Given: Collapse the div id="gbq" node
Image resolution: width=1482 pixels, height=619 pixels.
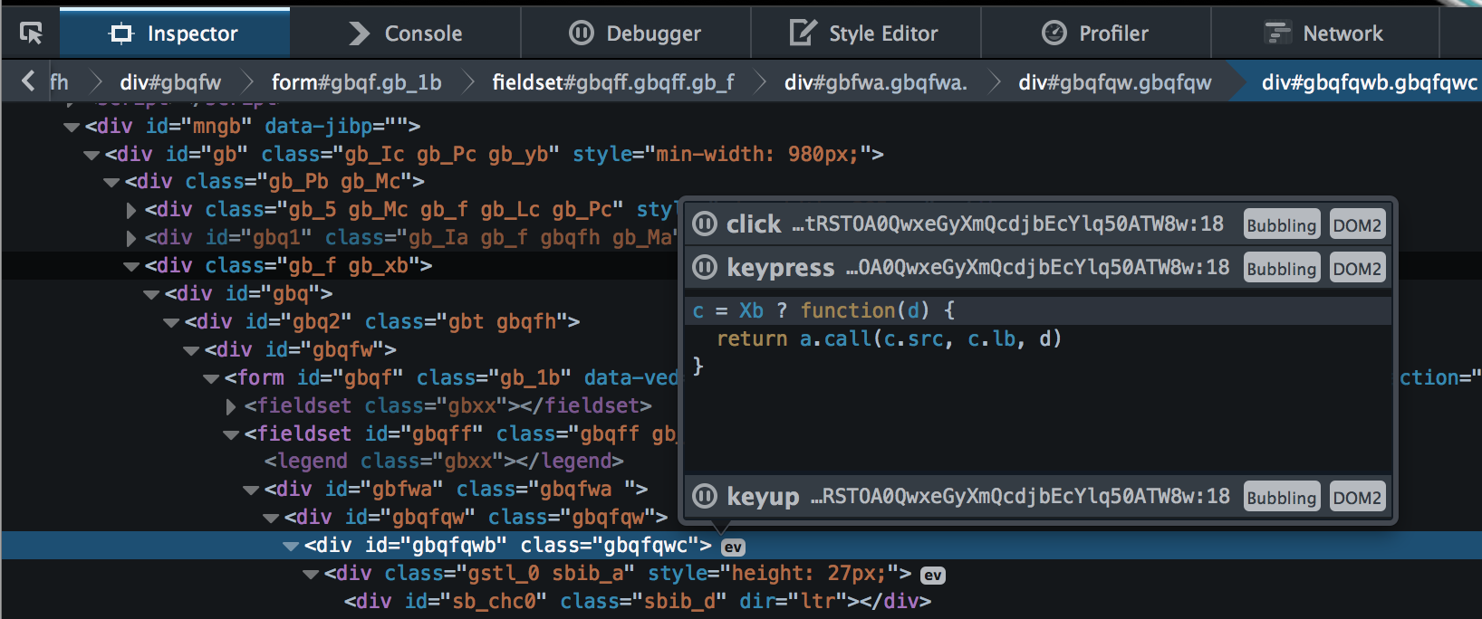Looking at the screenshot, I should (151, 295).
